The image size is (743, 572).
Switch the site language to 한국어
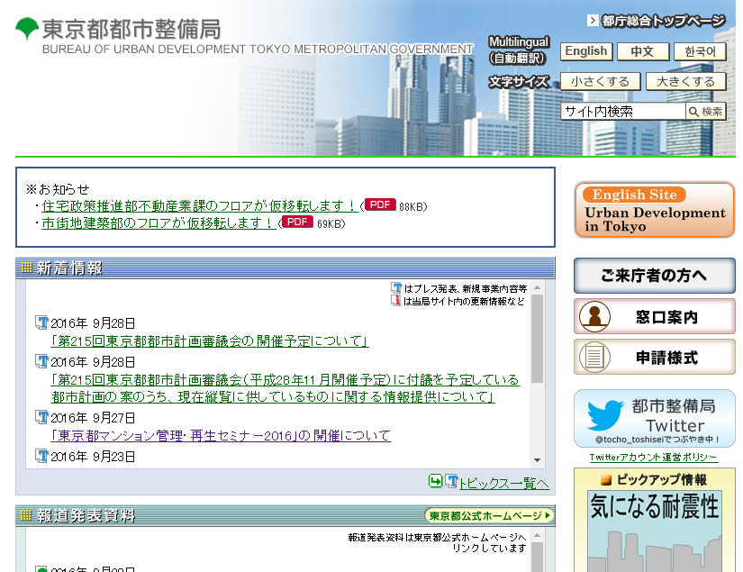(x=699, y=51)
